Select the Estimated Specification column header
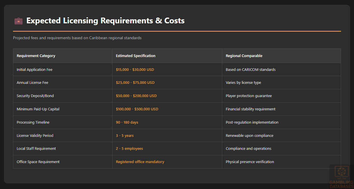Viewport: 354px width, 189px height. (135, 56)
